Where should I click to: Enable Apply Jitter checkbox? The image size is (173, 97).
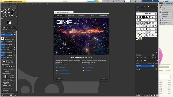(x=2, y=83)
